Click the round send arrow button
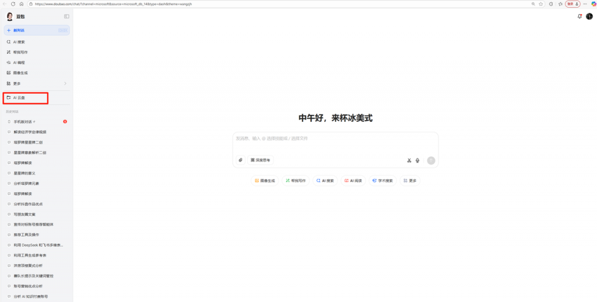The image size is (597, 302). pos(431,160)
